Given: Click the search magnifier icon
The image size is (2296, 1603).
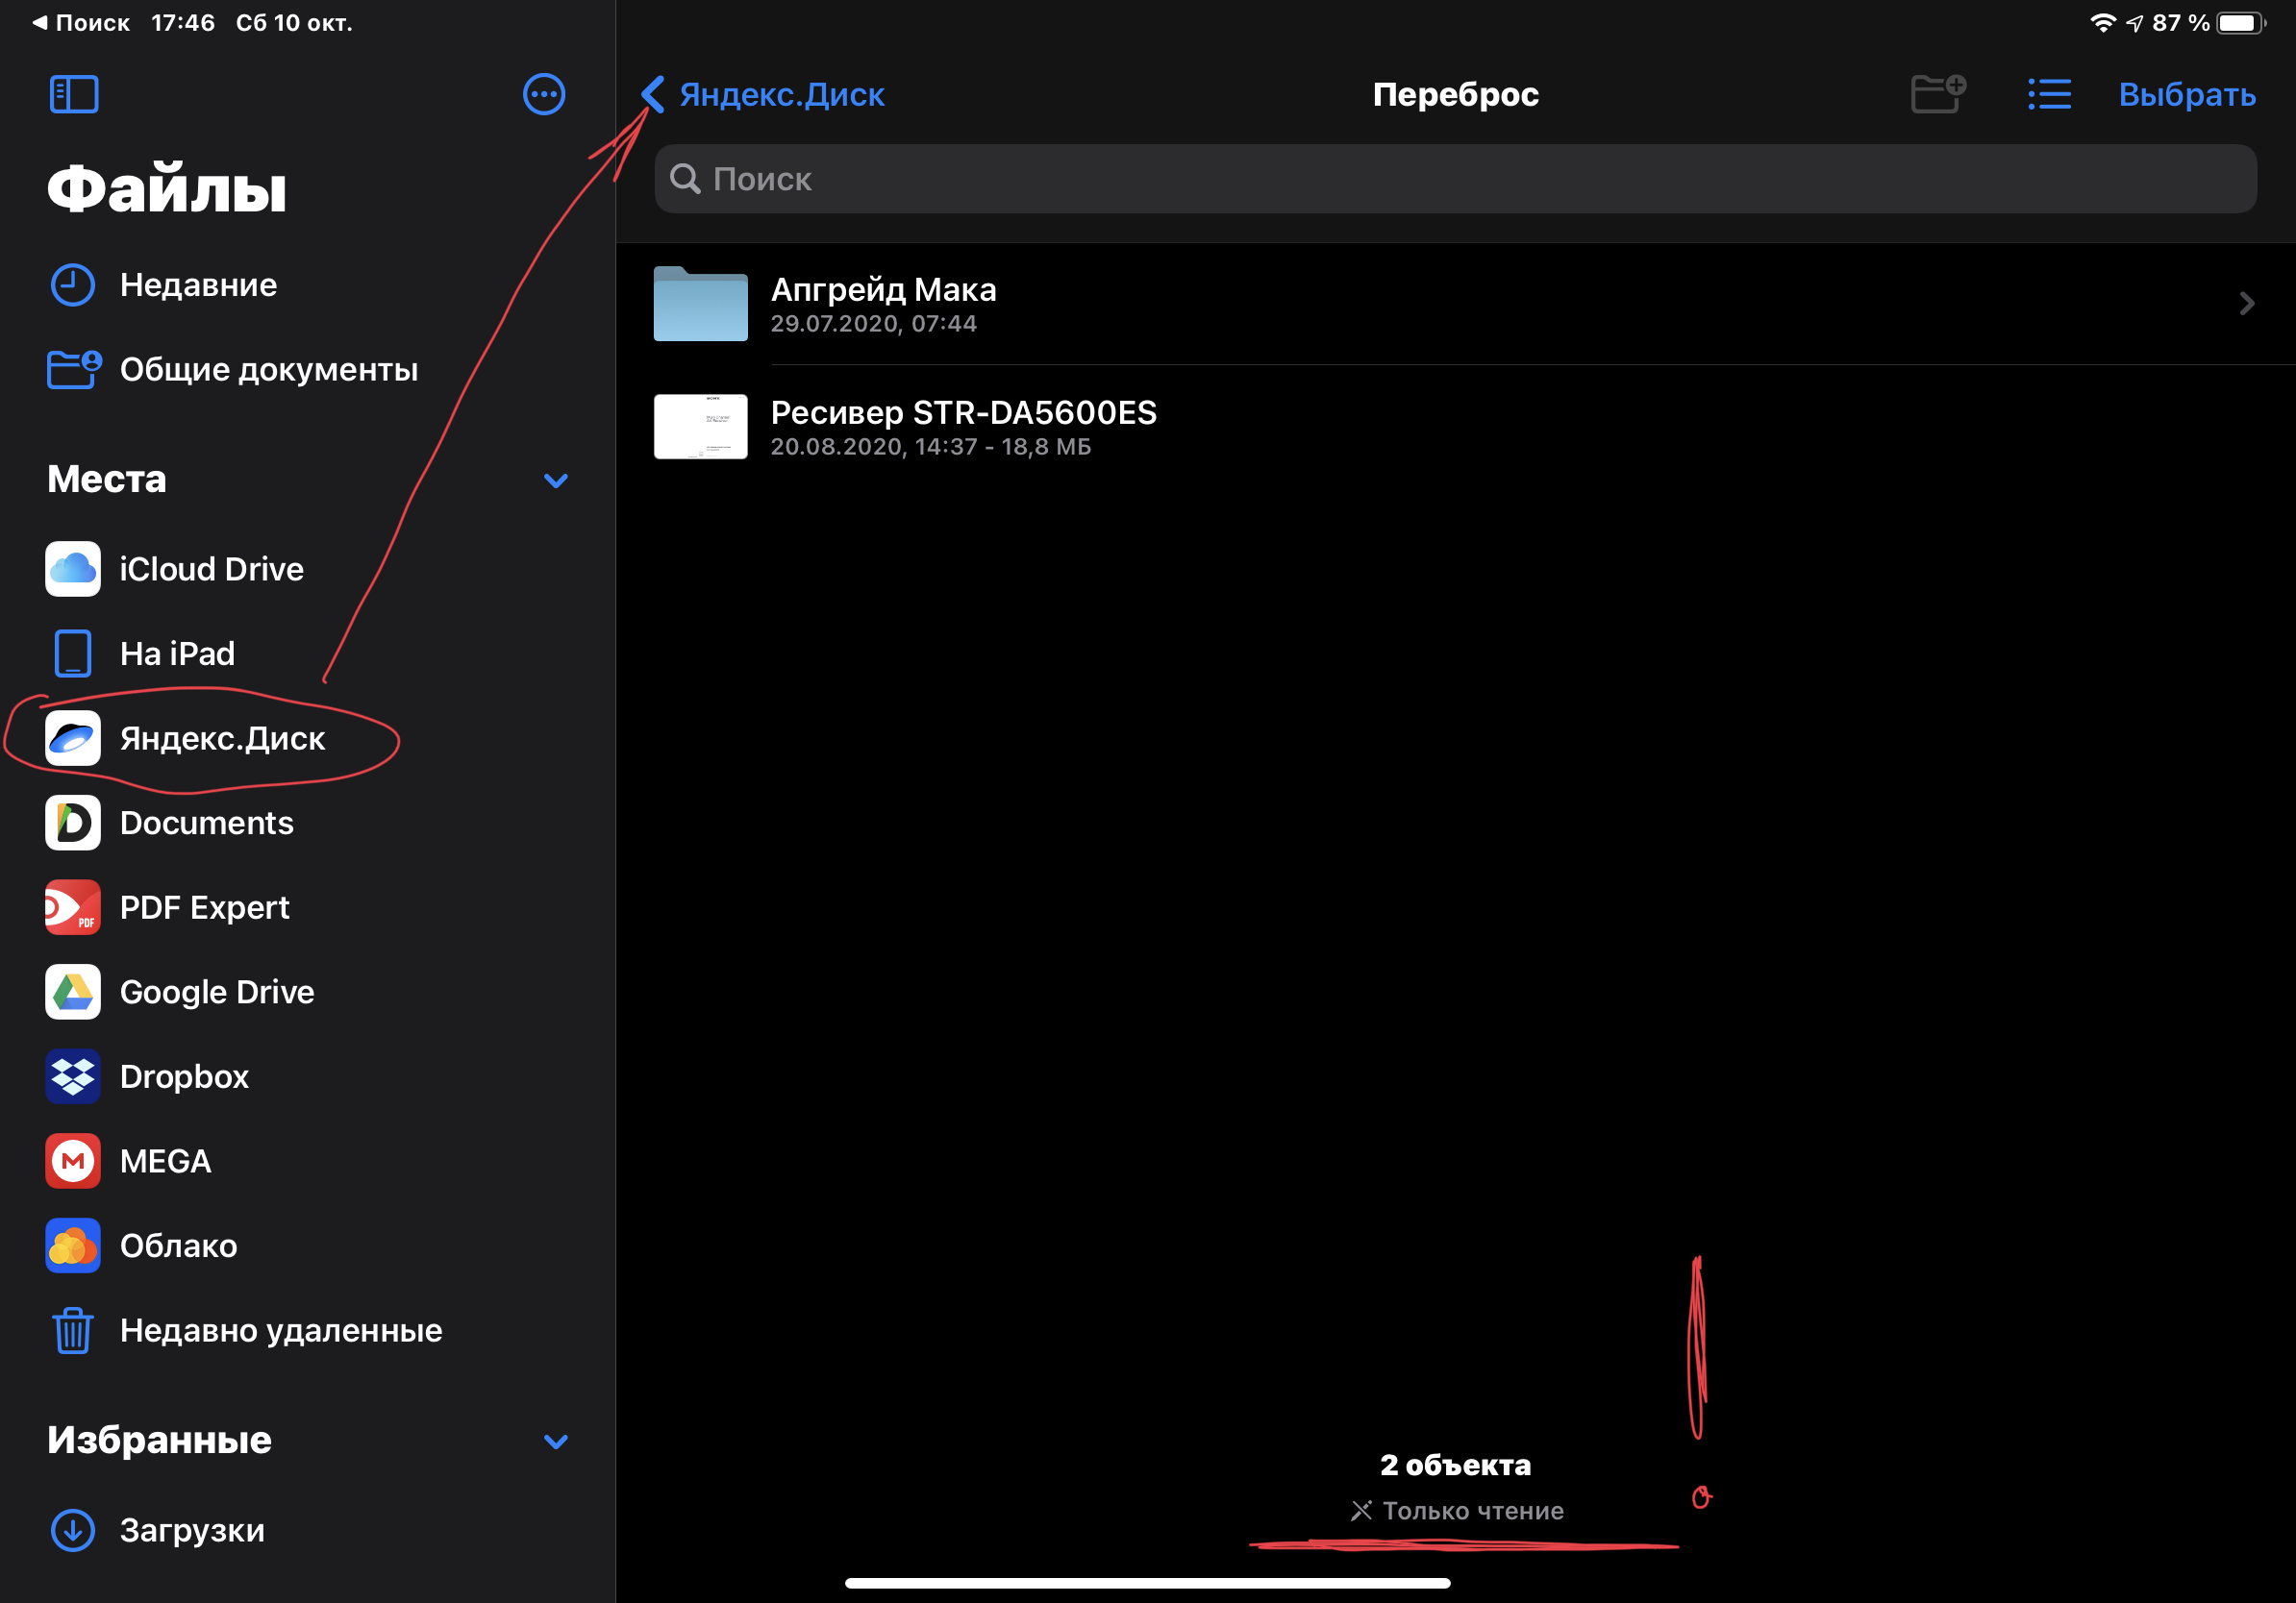Looking at the screenshot, I should point(685,179).
